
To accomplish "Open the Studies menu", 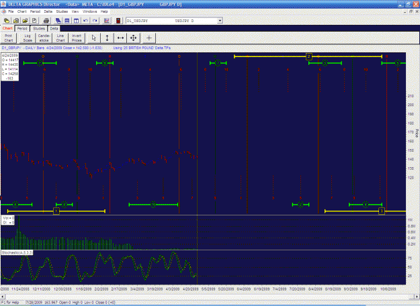I will pos(62,12).
